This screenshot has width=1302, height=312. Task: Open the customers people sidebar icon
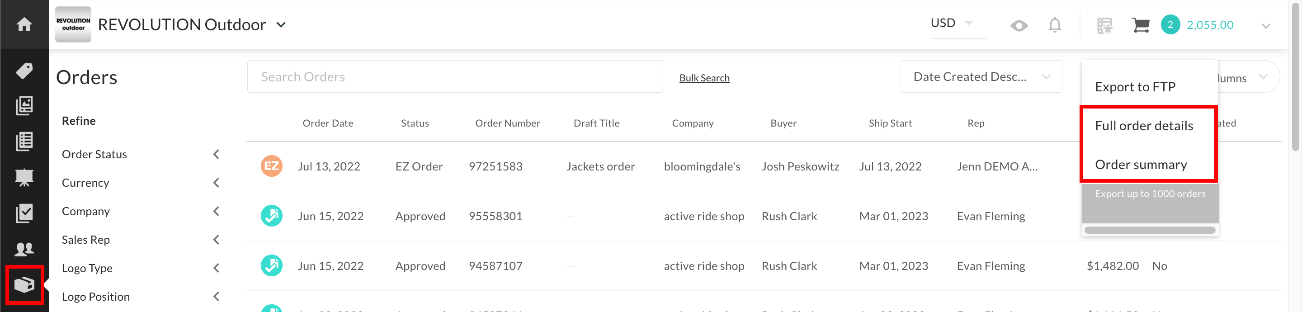[x=24, y=249]
